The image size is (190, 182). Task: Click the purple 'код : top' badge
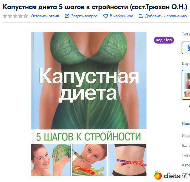(x=164, y=40)
